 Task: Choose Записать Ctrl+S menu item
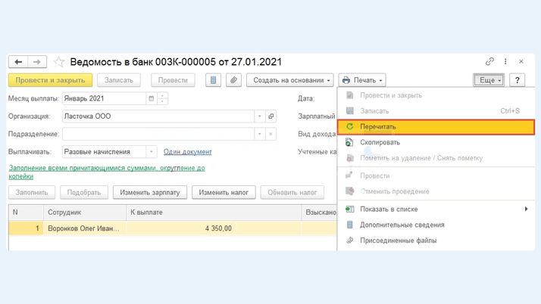(436, 111)
